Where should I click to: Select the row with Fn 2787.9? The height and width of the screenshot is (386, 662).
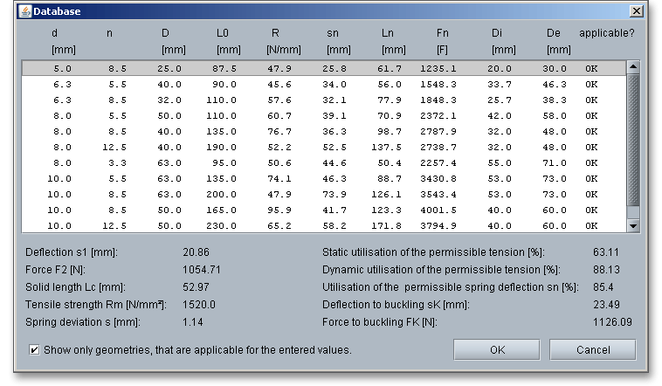tap(323, 131)
